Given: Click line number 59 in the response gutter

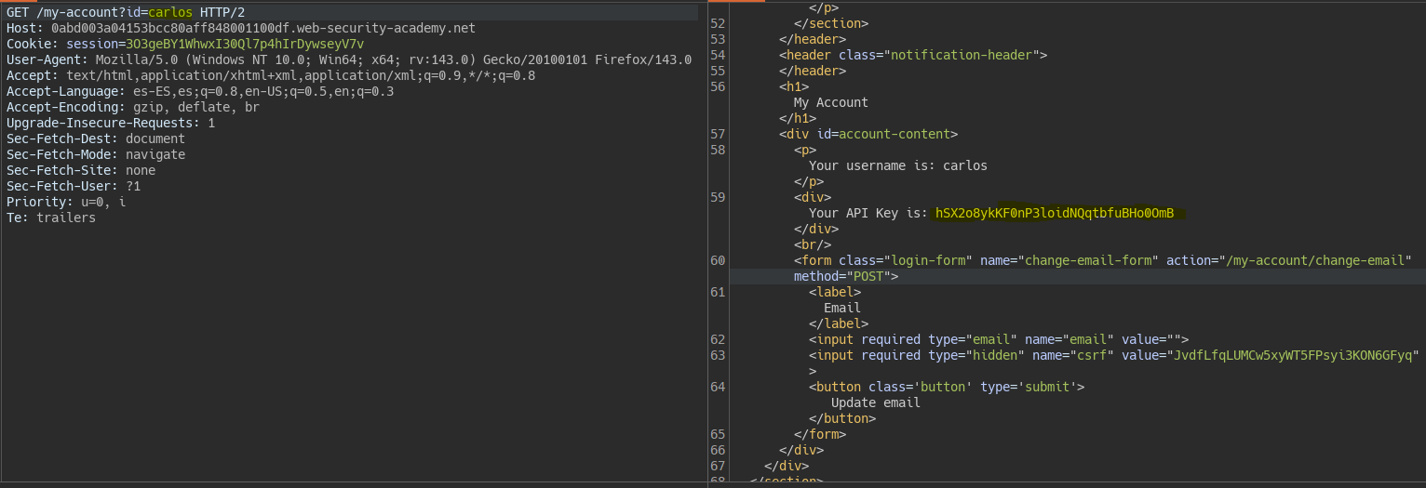Looking at the screenshot, I should coord(717,197).
